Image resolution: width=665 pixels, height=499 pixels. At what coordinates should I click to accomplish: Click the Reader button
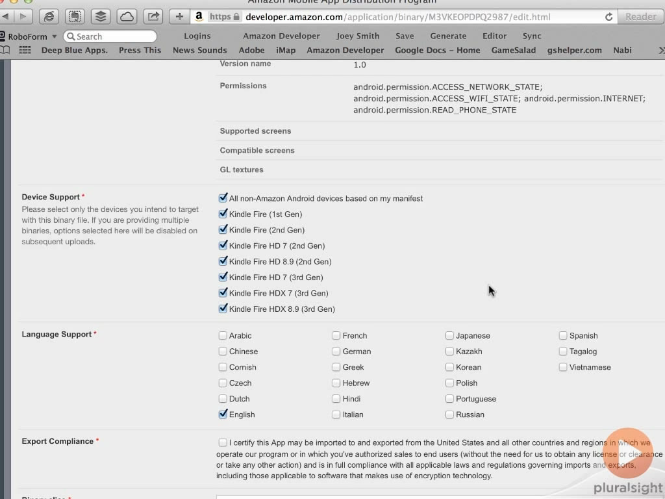[x=640, y=17]
